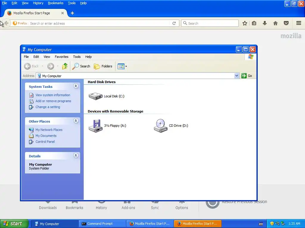Click the on-screen keyboard tray icon

click(261, 224)
